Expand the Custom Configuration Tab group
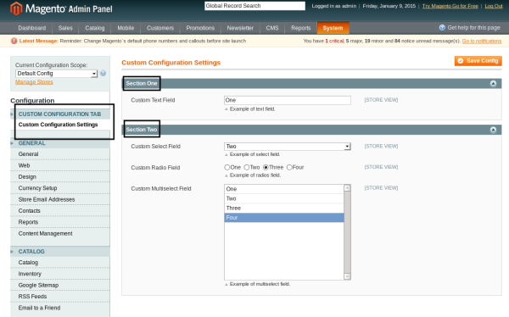Image resolution: width=509 pixels, height=317 pixels. click(60, 114)
